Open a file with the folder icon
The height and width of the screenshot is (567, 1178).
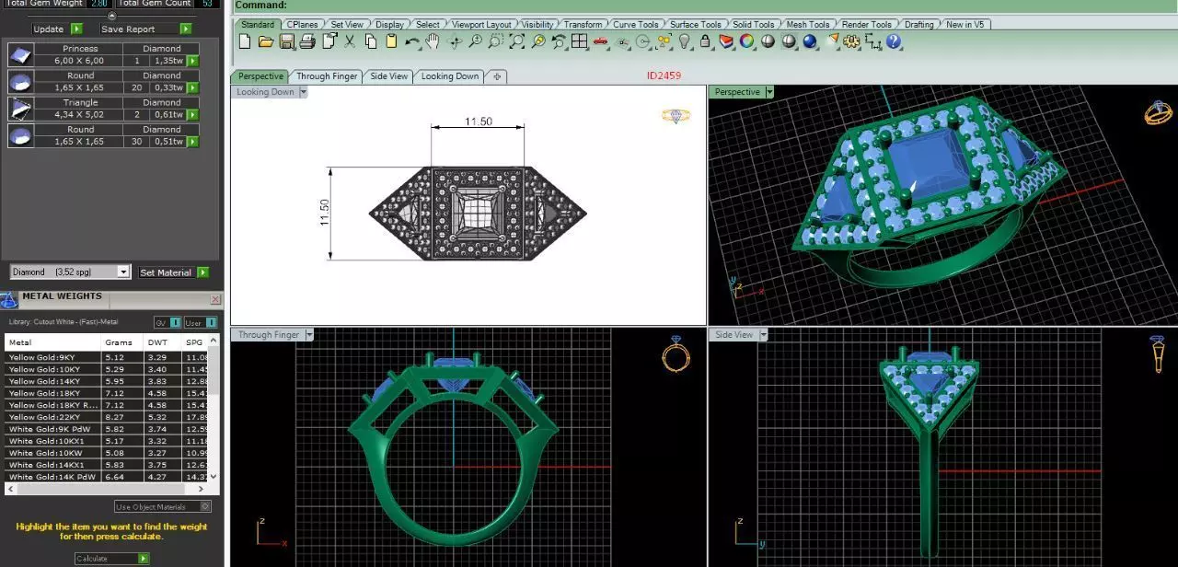[x=266, y=41]
